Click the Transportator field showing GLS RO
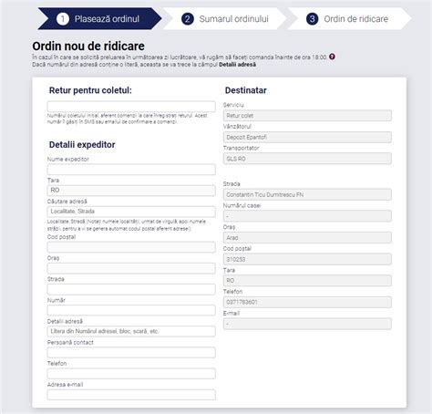 click(307, 159)
